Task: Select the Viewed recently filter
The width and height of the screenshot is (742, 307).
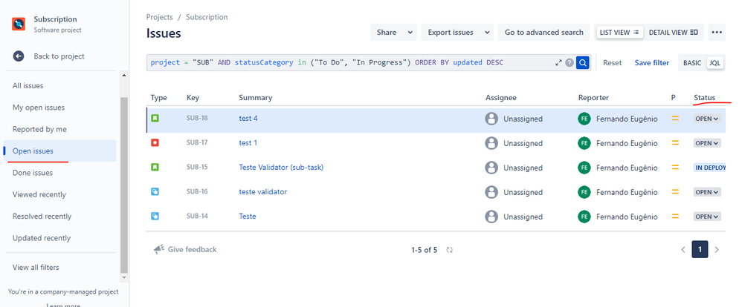Action: pos(59,194)
